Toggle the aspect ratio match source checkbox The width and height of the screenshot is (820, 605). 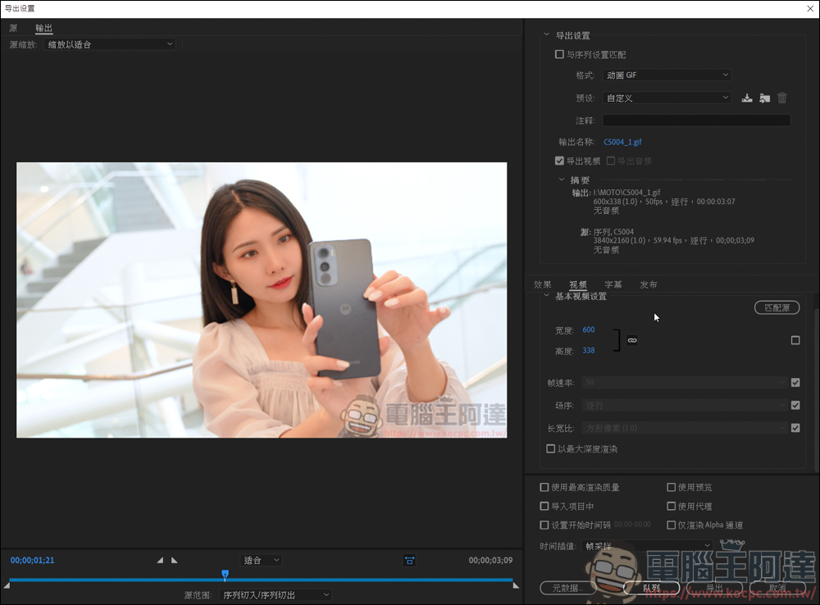pyautogui.click(x=795, y=428)
